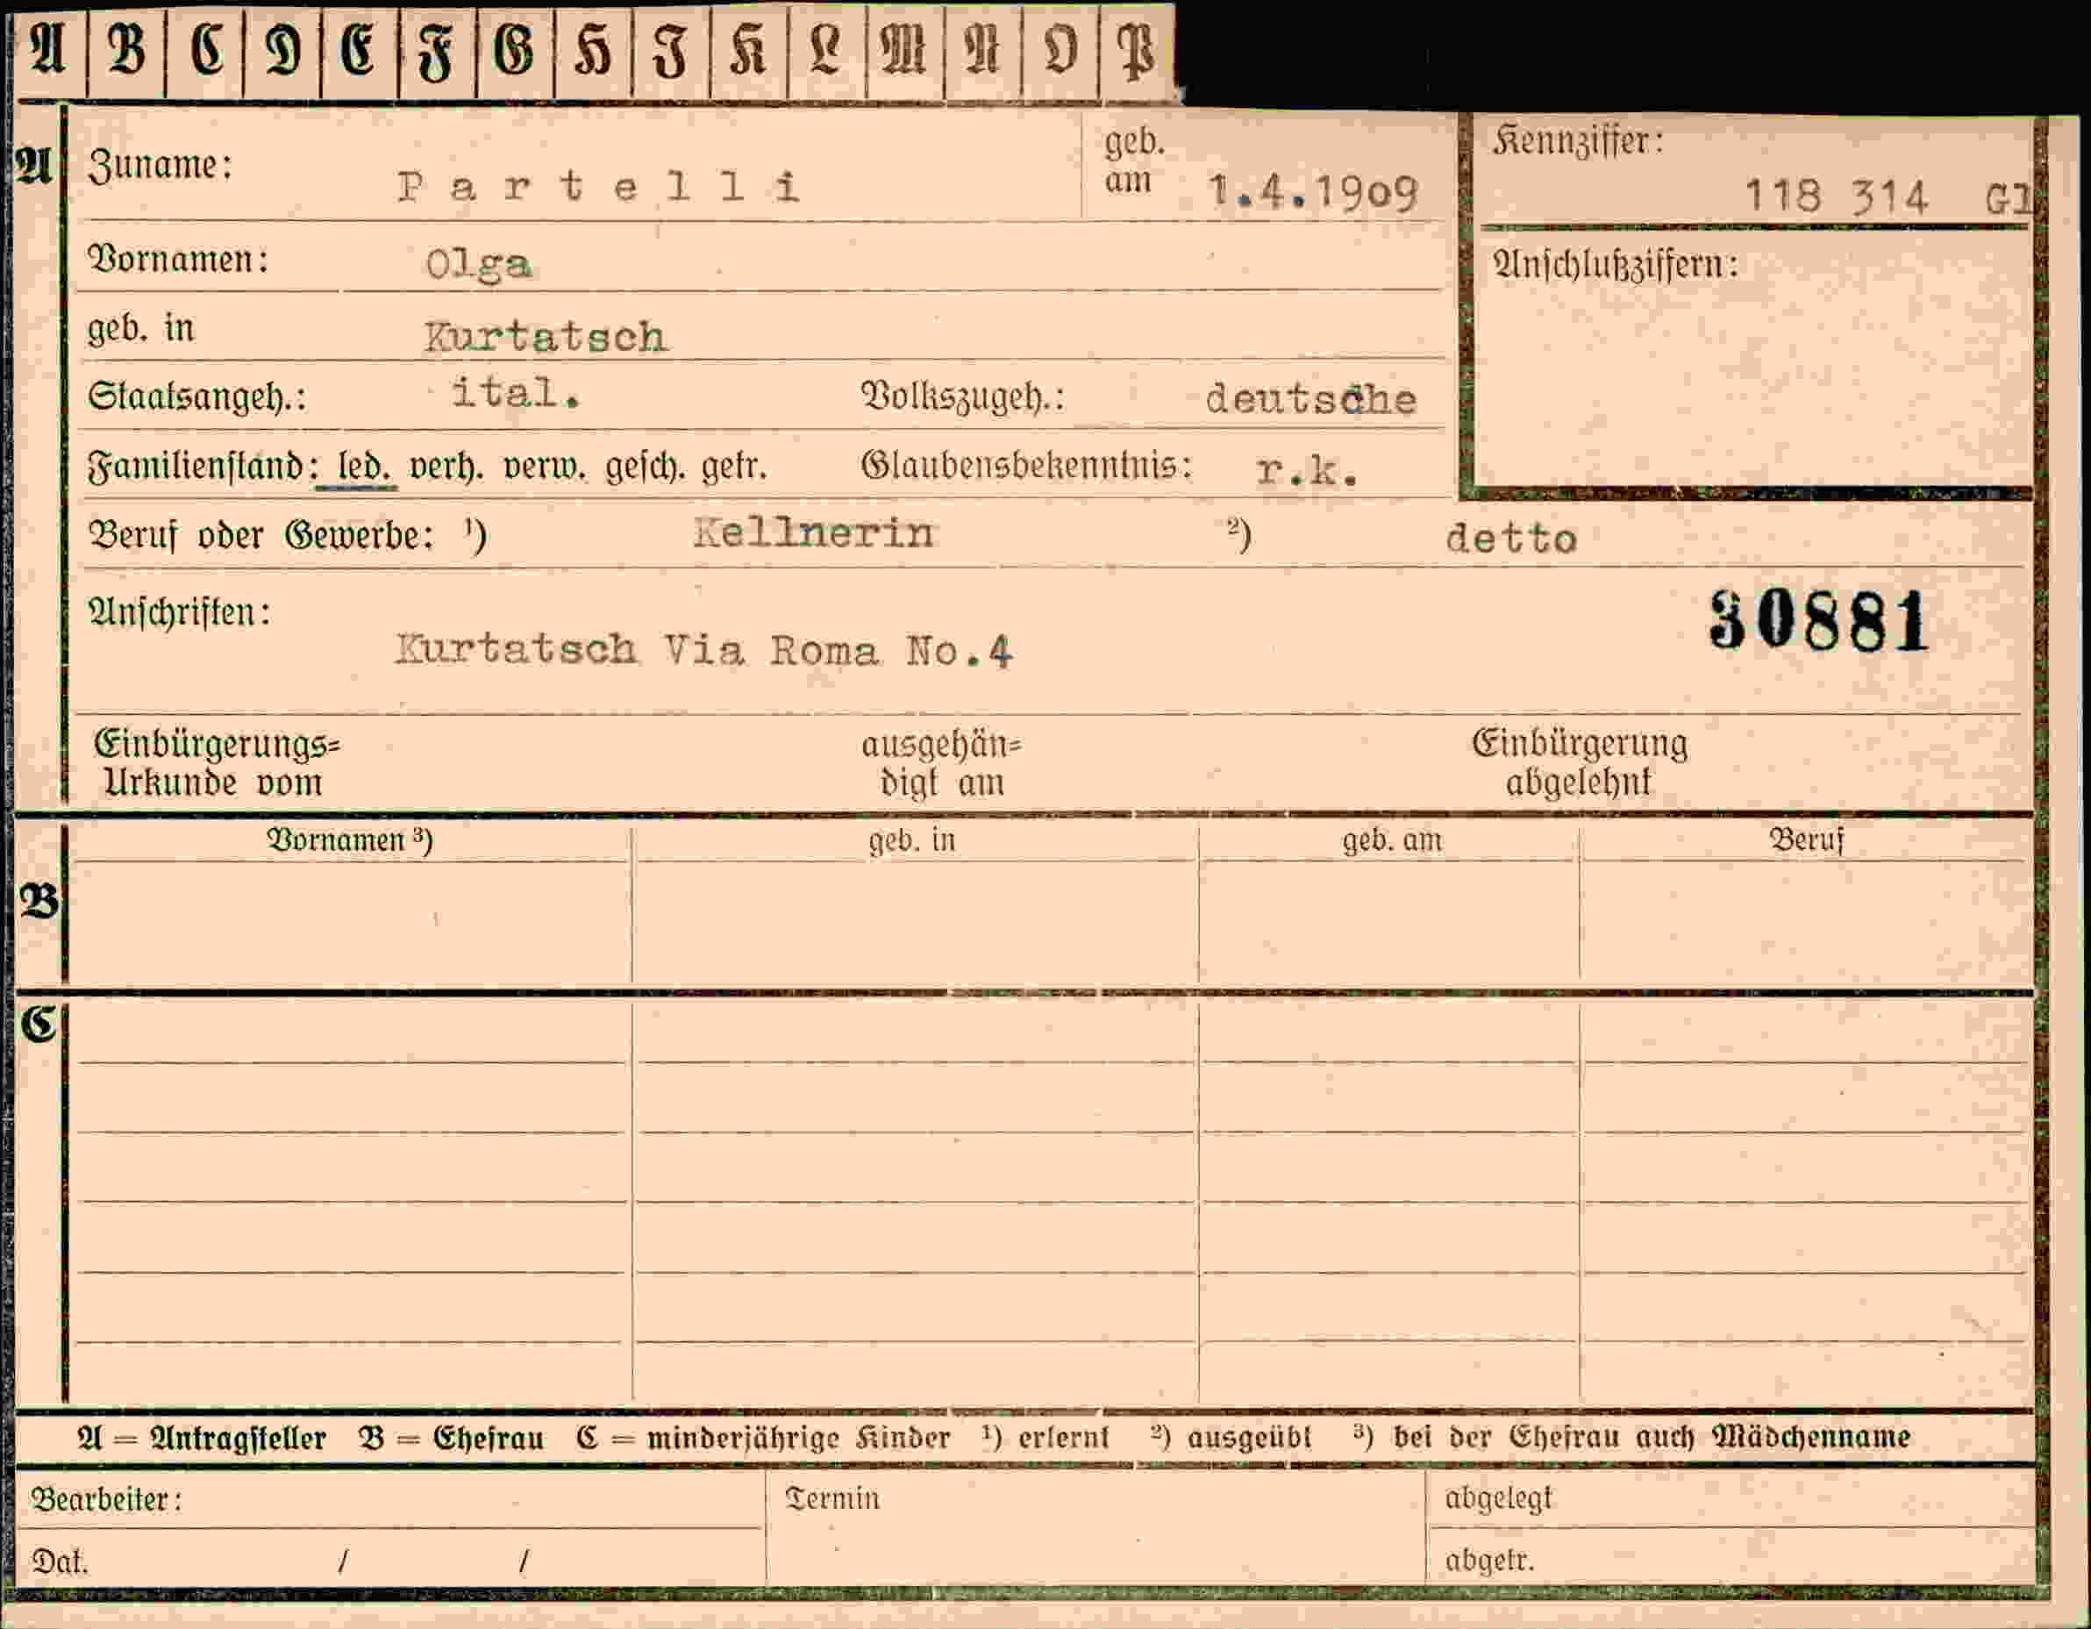Select the index tab letter G

(x=515, y=50)
